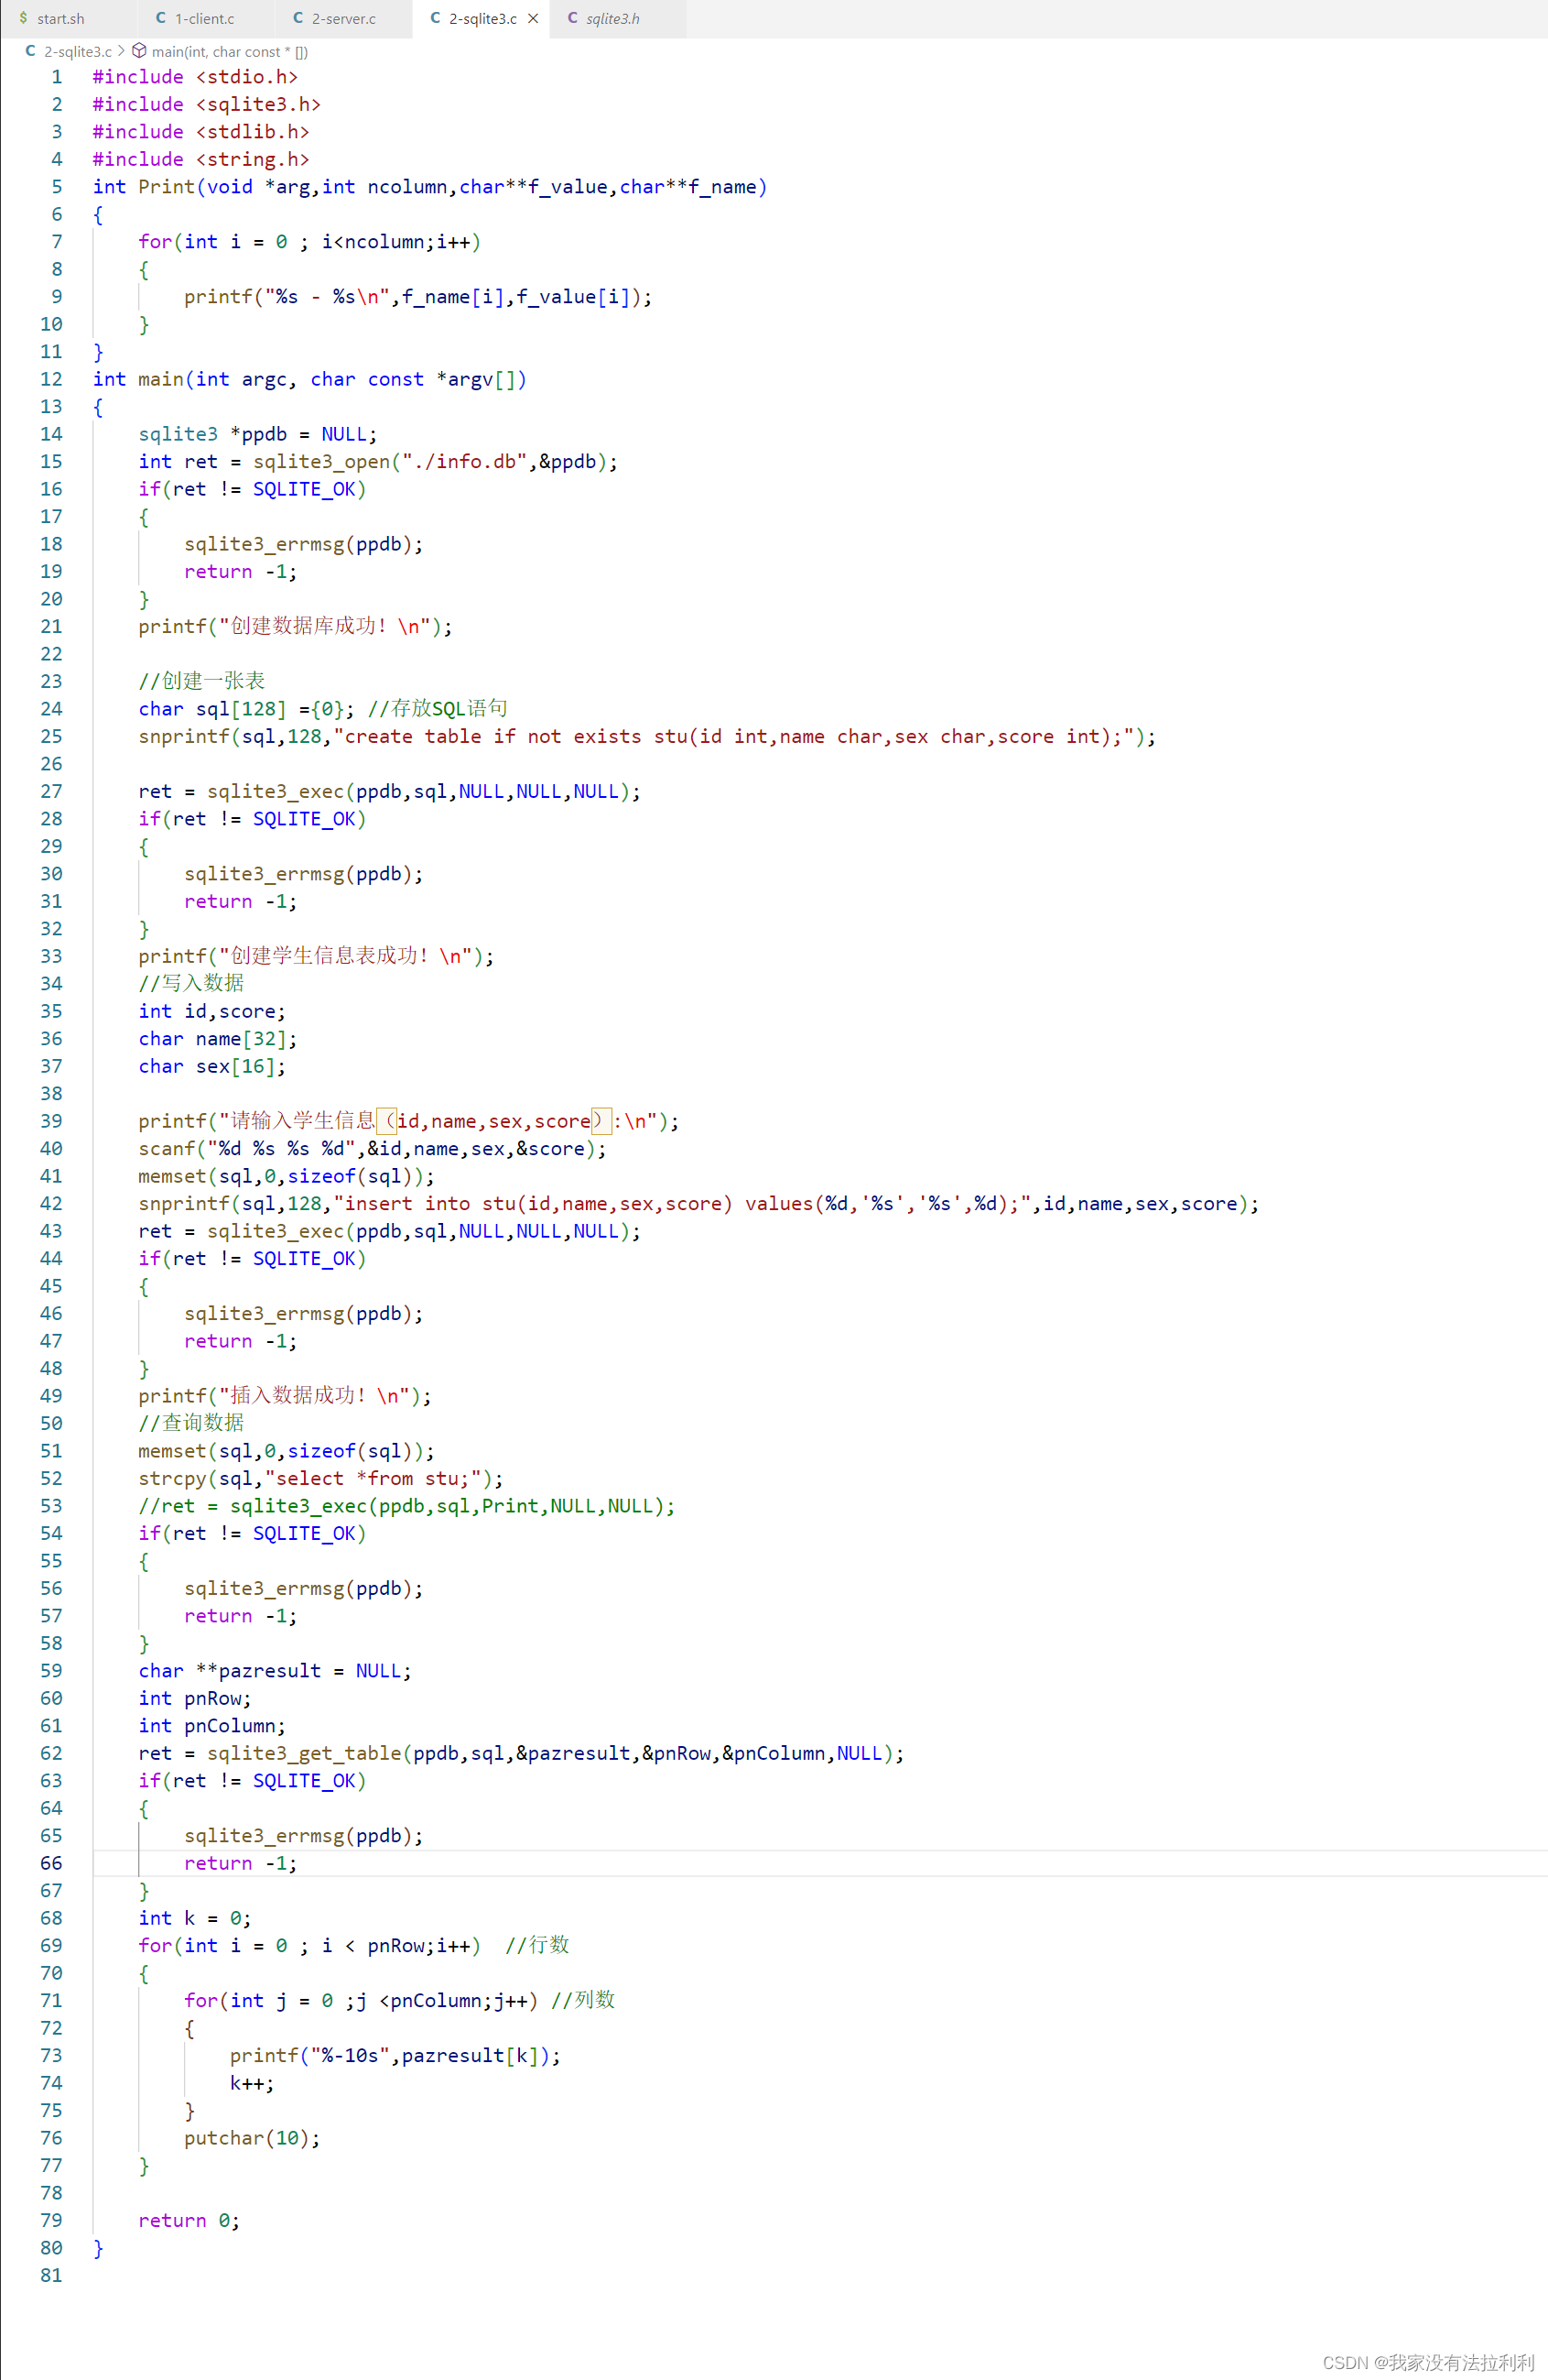Click the C language icon on 2-server.c tab
The height and width of the screenshot is (2380, 1548).
point(297,18)
